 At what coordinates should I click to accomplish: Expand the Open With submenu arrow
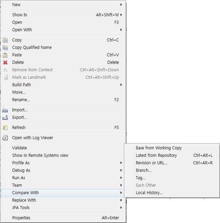(x=121, y=30)
